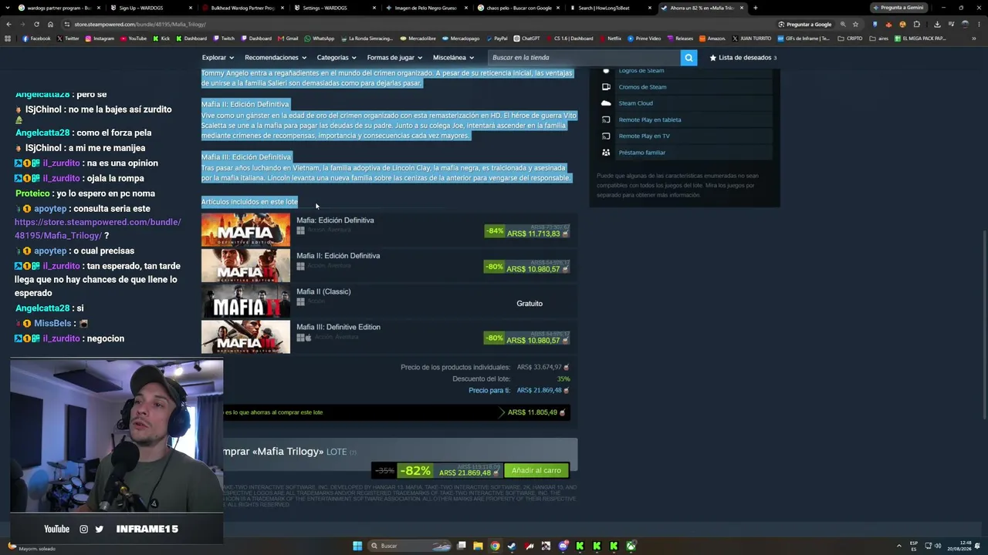Open the Formas de jugar dropdown
The width and height of the screenshot is (988, 555).
coord(394,57)
